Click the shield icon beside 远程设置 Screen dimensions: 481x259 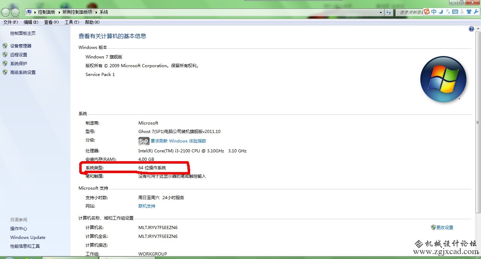(x=5, y=55)
